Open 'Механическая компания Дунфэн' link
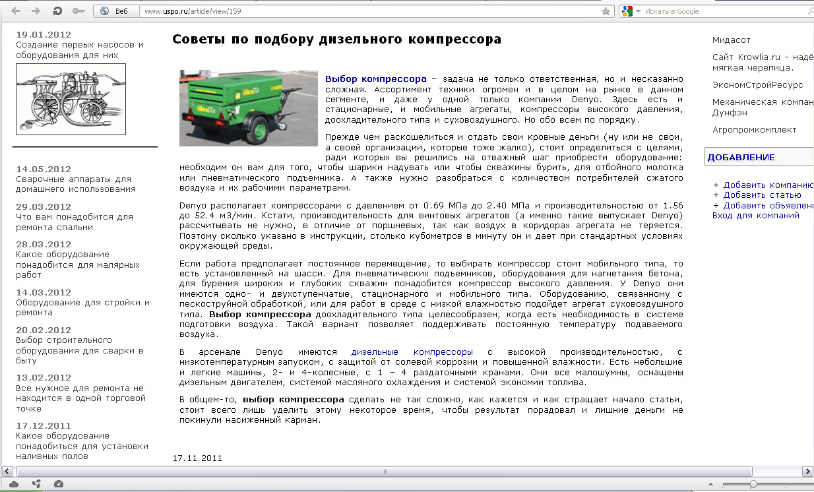The image size is (814, 492). 763,107
